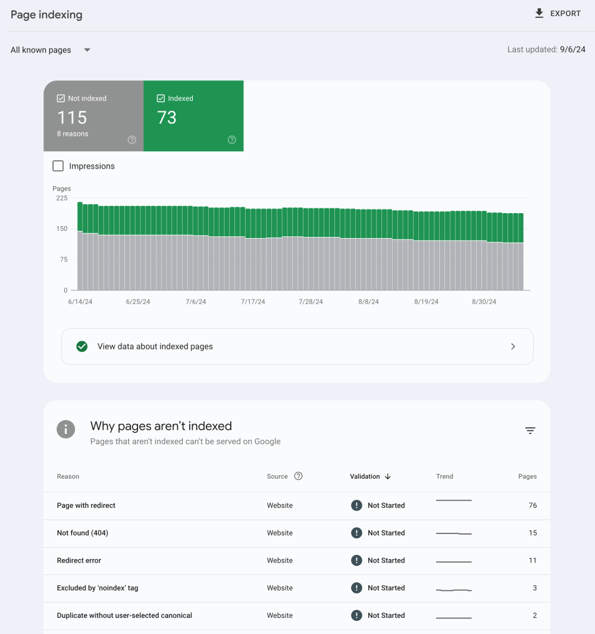Click the 15 pages count
The image size is (595, 634).
click(x=533, y=533)
